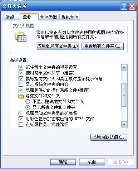Close the 文件夹选项 dialog
Image resolution: width=138 pixels, height=169 pixels.
132,6
